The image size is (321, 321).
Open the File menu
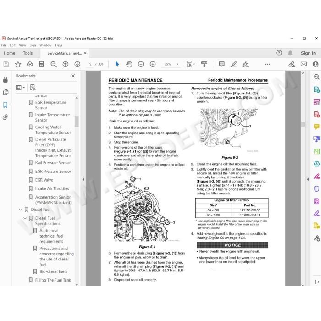4,45
